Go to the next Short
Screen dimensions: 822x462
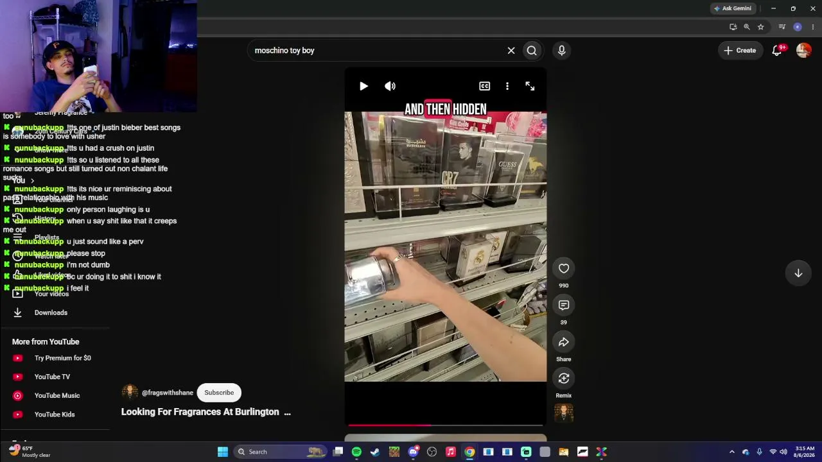click(798, 273)
